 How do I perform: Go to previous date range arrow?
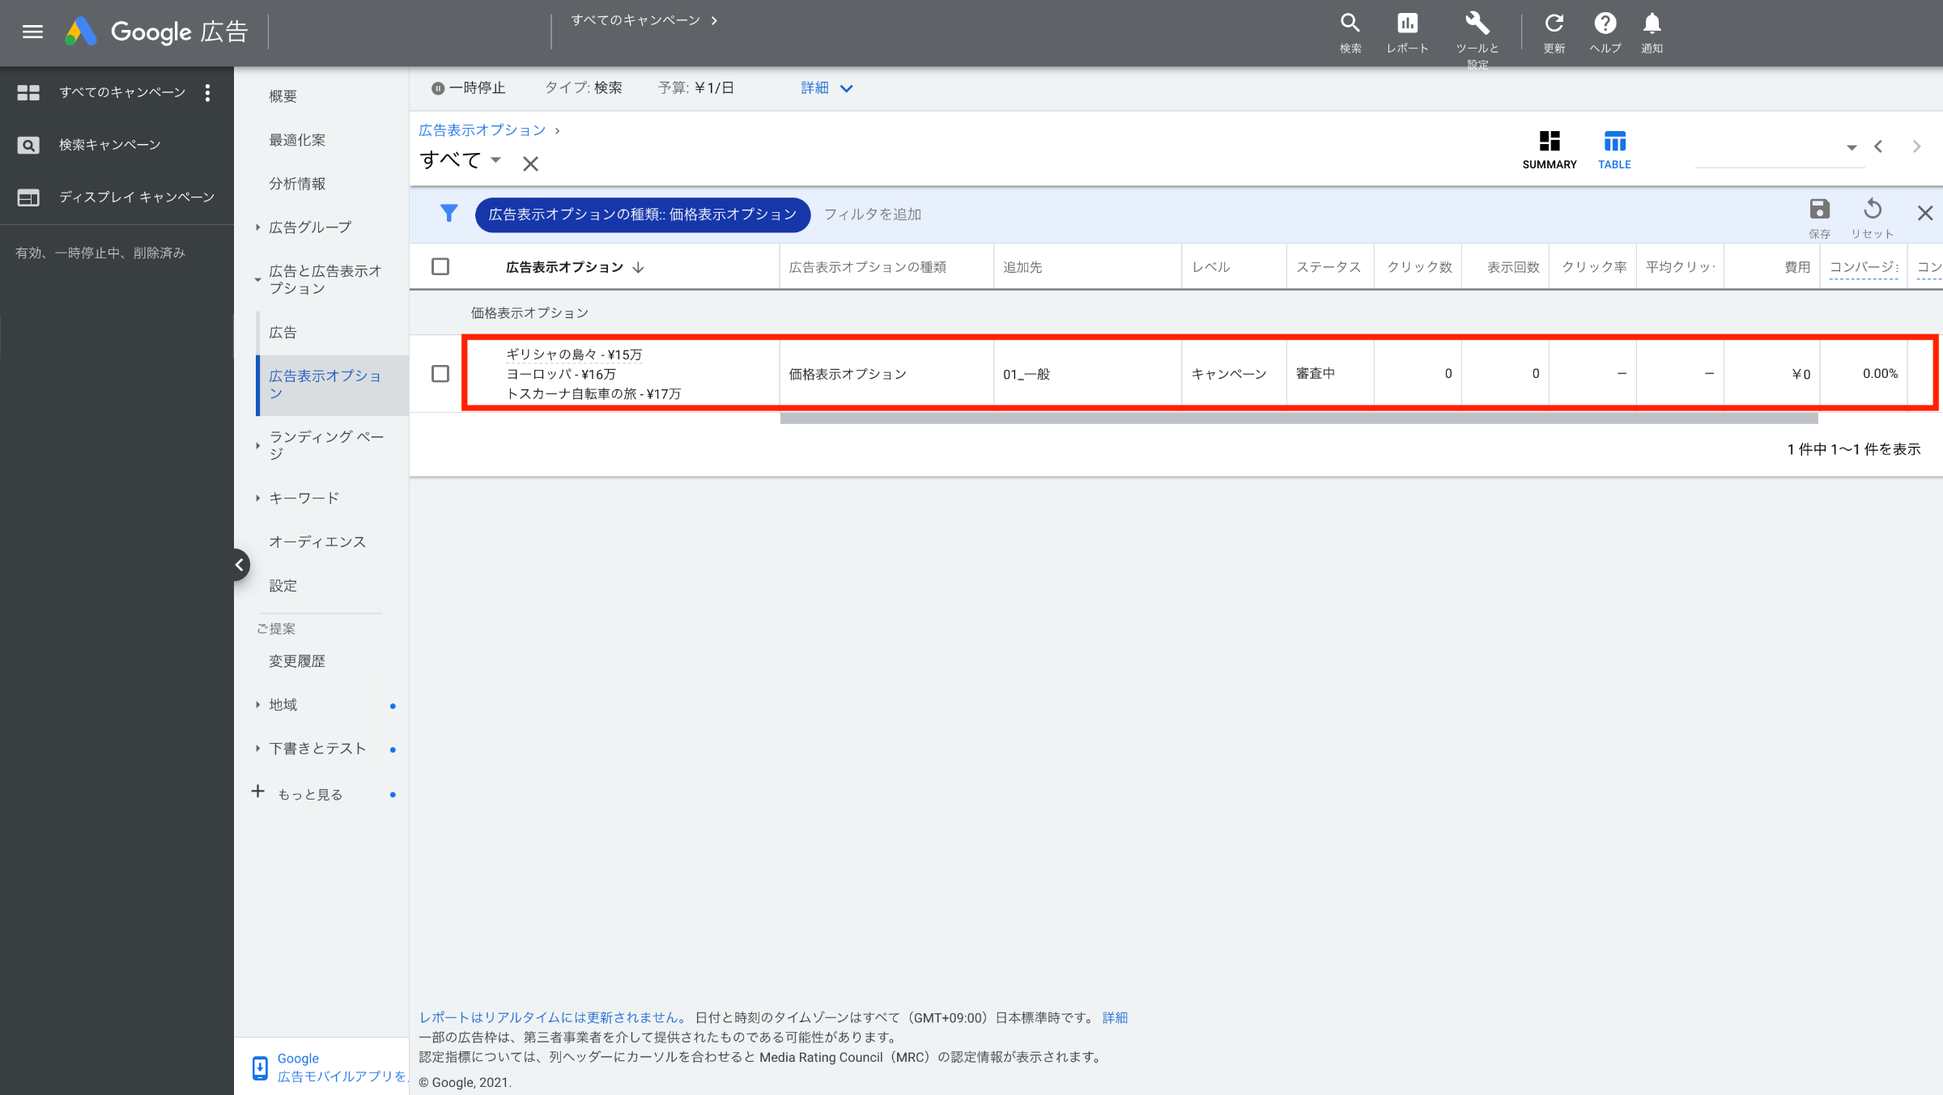(1878, 146)
